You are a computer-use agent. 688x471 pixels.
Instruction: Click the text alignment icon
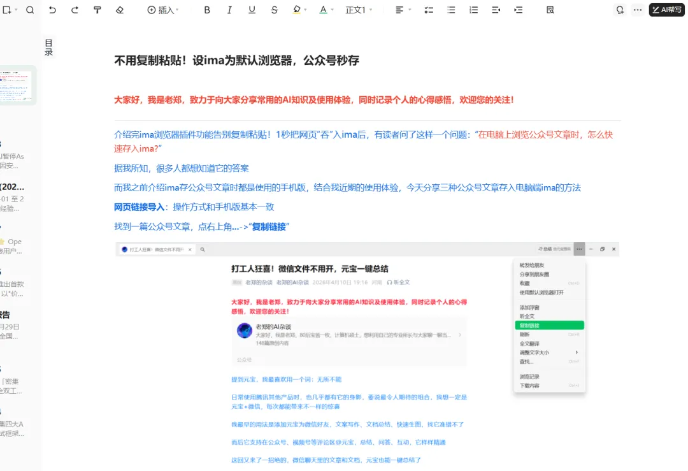[x=399, y=10]
